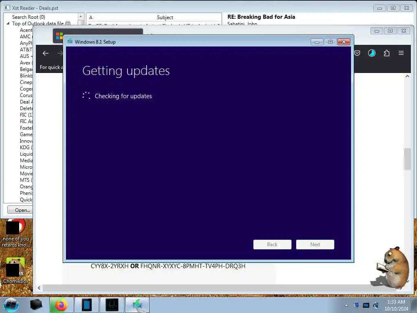Click the Windows Setup taskbar icon
Image resolution: width=417 pixels, height=313 pixels.
[137, 305]
